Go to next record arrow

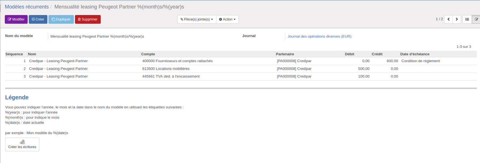point(457,19)
